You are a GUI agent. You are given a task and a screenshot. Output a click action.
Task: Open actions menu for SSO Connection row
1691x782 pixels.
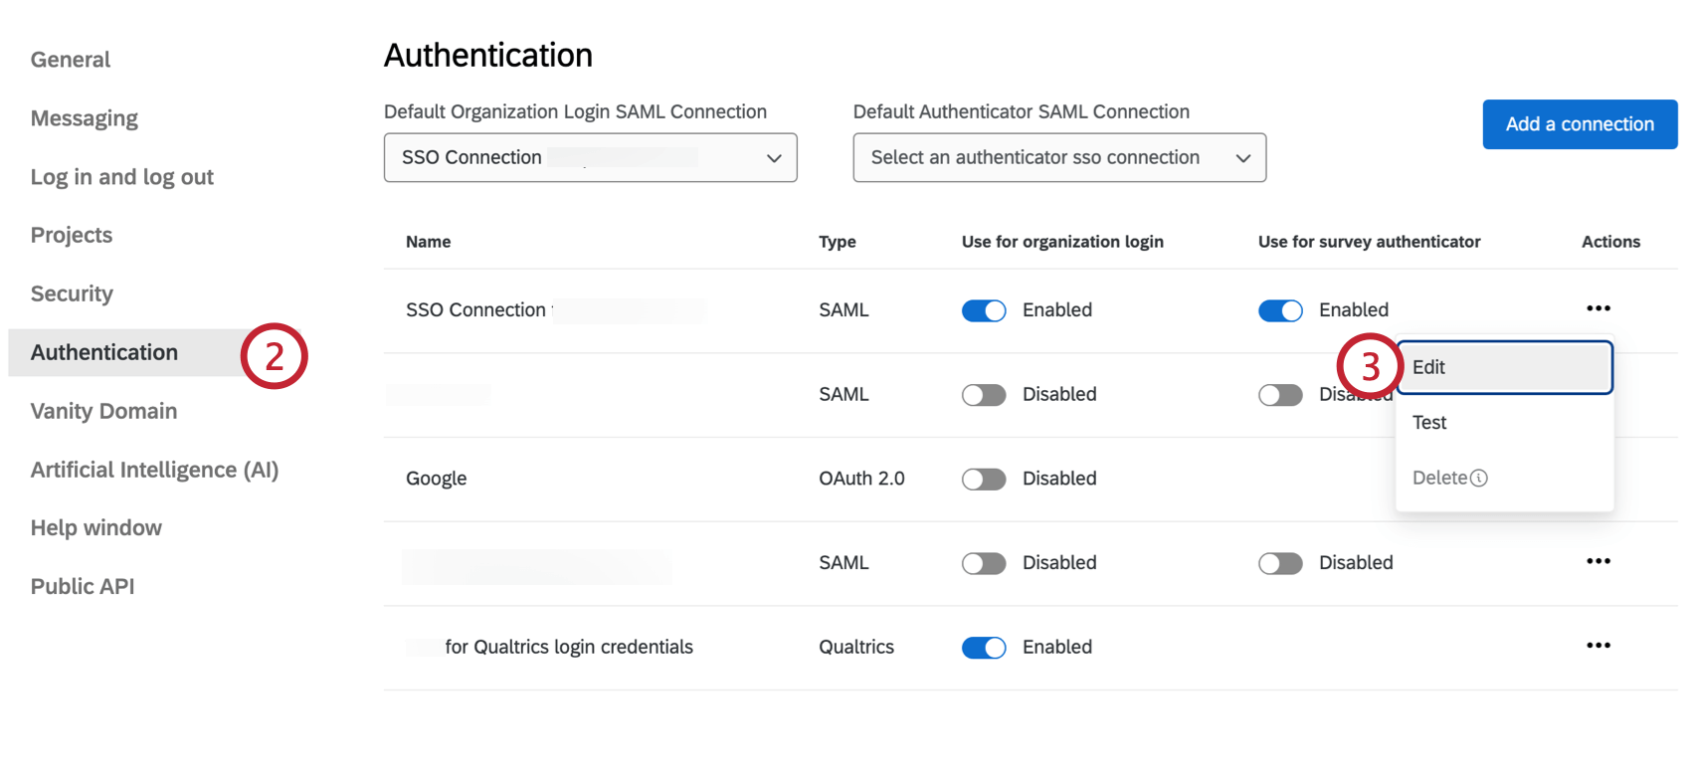(x=1597, y=308)
